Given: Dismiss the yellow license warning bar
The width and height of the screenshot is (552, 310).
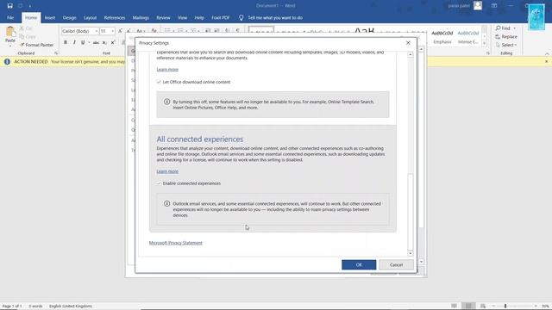Looking at the screenshot, I should (x=546, y=61).
